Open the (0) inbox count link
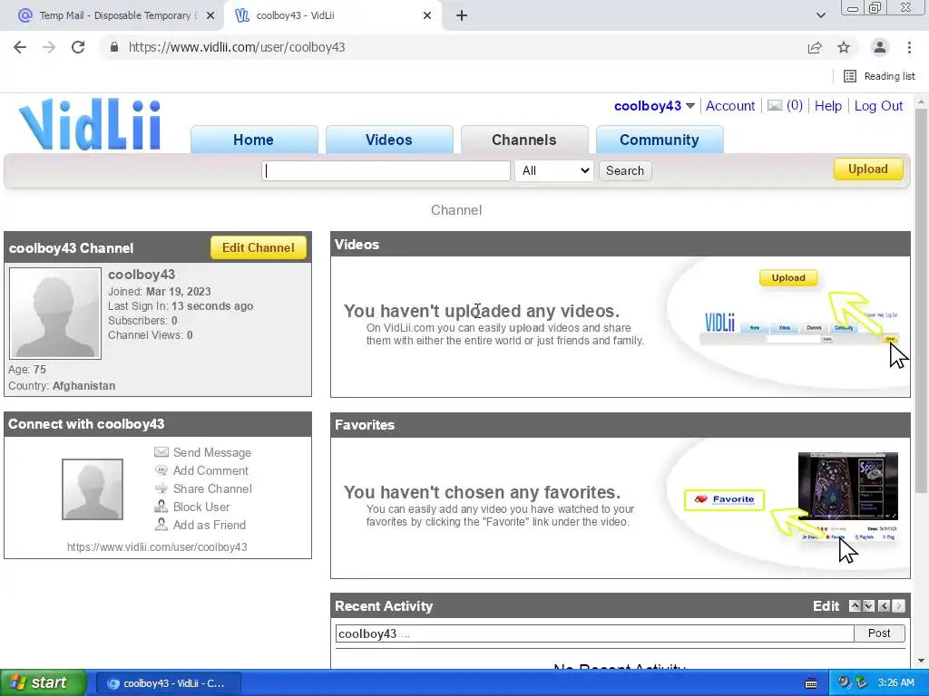The height and width of the screenshot is (696, 929). (x=795, y=105)
